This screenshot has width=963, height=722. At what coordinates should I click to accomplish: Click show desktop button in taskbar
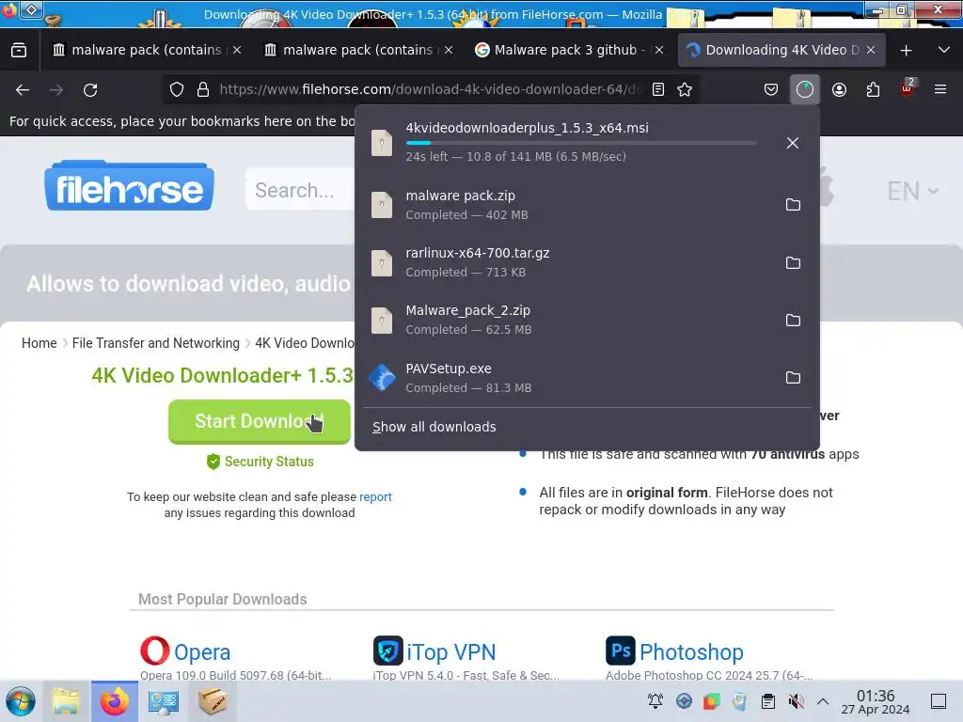(x=939, y=701)
